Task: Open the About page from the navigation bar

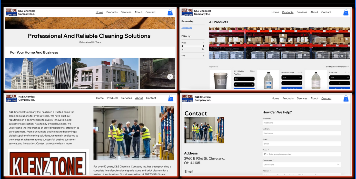Action: click(x=138, y=12)
